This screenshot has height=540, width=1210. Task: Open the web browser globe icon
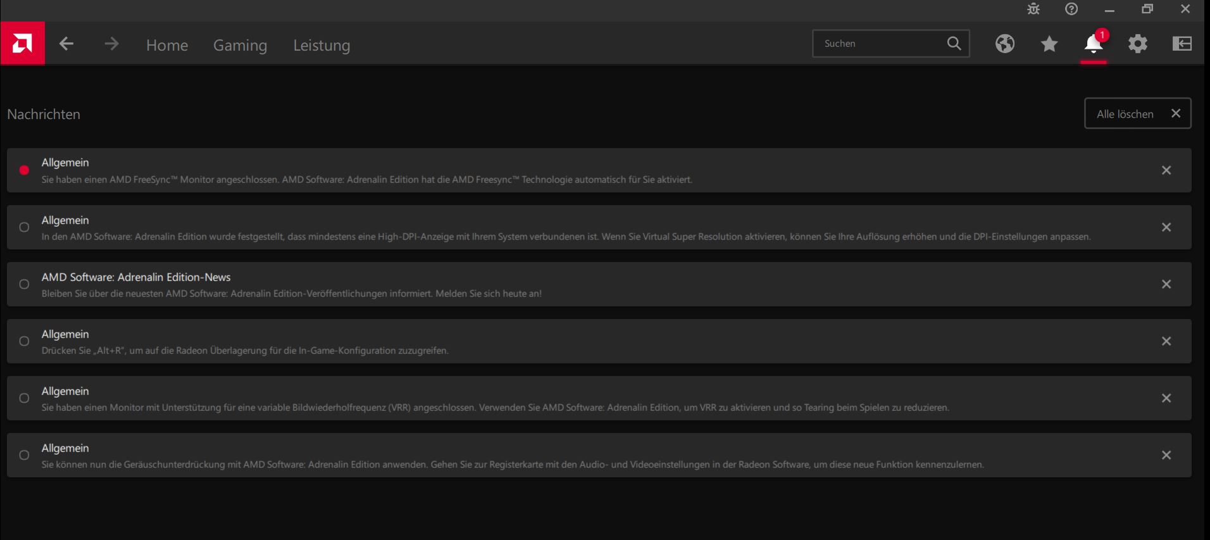1005,44
